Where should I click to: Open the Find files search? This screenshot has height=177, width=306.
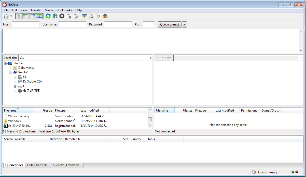[x=105, y=16]
